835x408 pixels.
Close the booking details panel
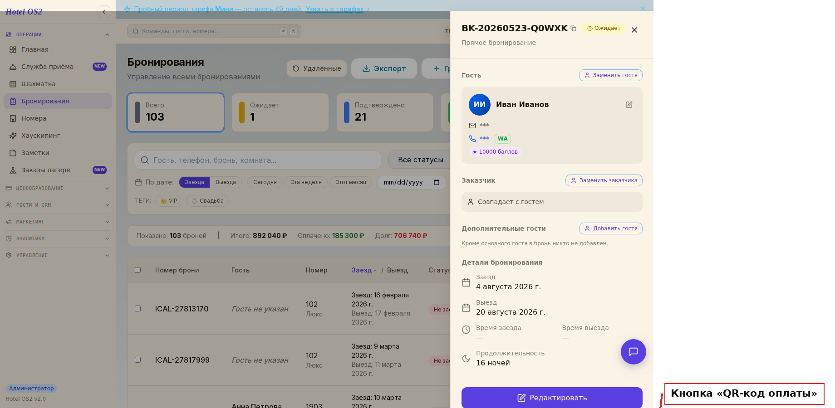pos(634,30)
